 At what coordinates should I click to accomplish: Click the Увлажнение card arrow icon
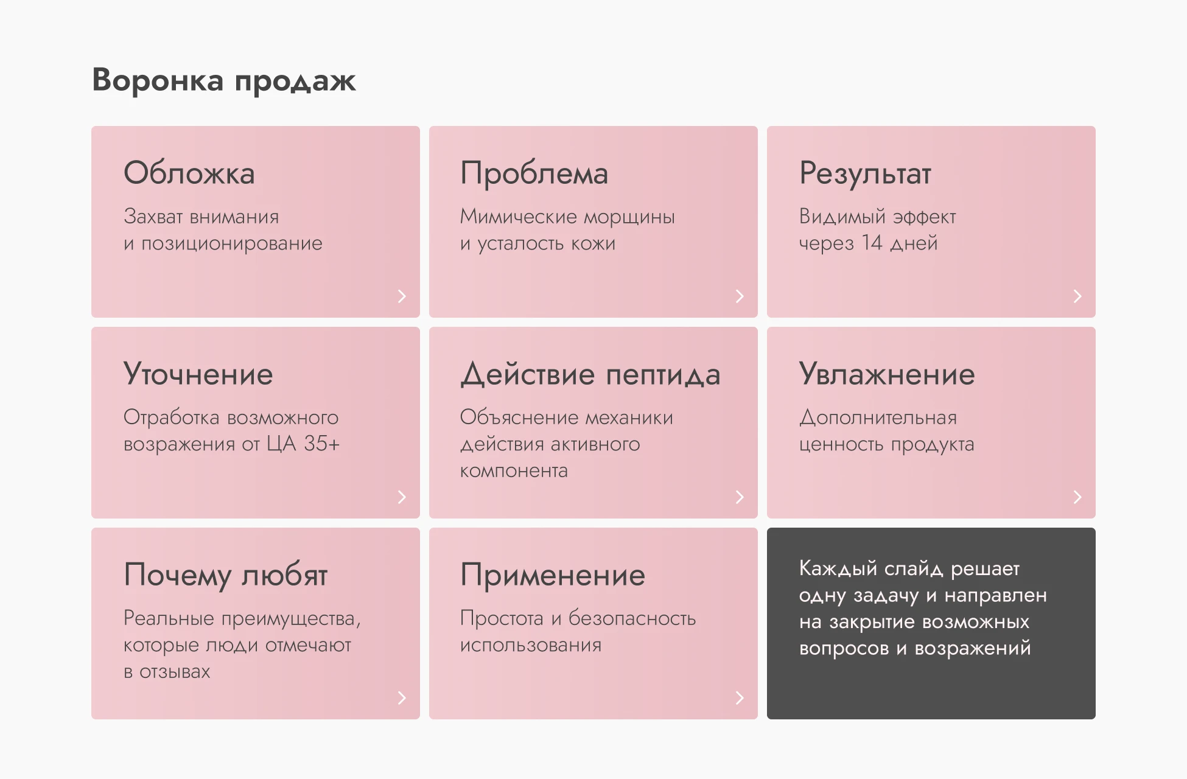coord(1078,497)
